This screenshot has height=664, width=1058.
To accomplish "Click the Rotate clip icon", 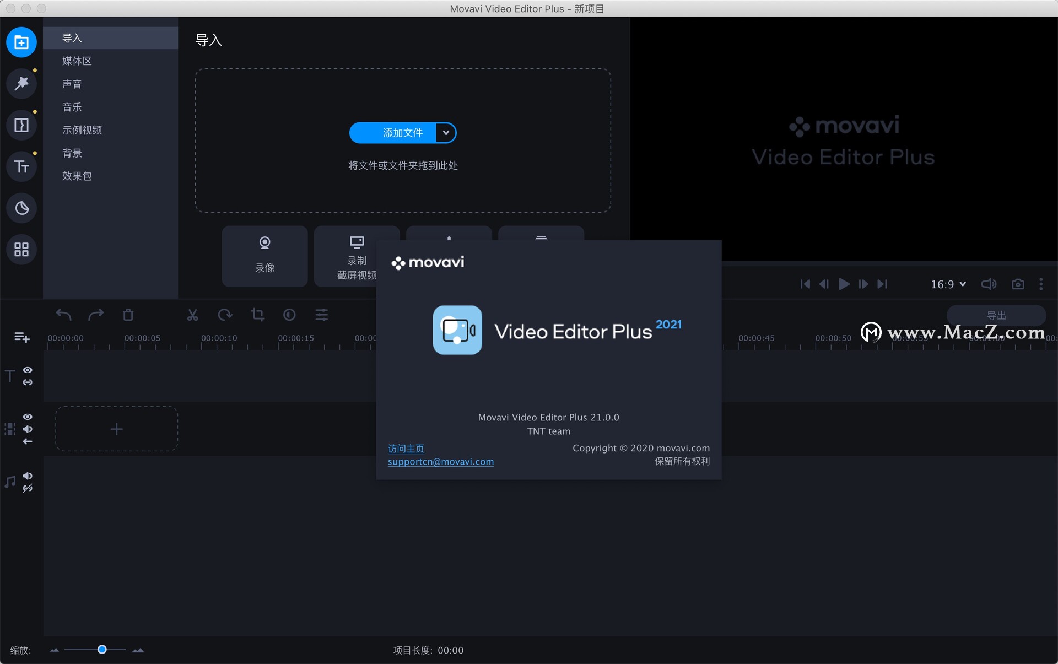I will coord(225,315).
